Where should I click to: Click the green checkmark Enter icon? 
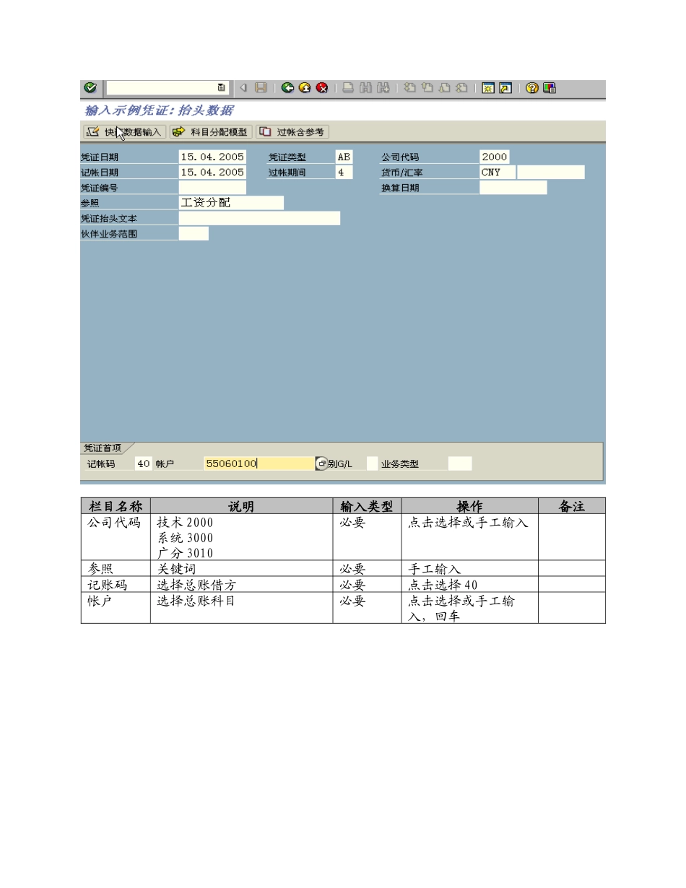pyautogui.click(x=90, y=88)
